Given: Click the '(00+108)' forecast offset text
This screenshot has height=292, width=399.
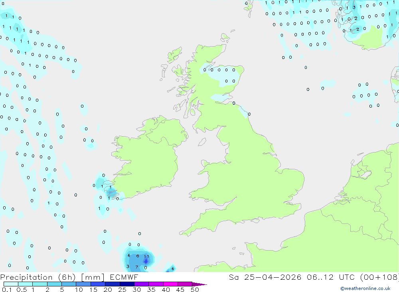Looking at the screenshot, I should tap(379, 277).
